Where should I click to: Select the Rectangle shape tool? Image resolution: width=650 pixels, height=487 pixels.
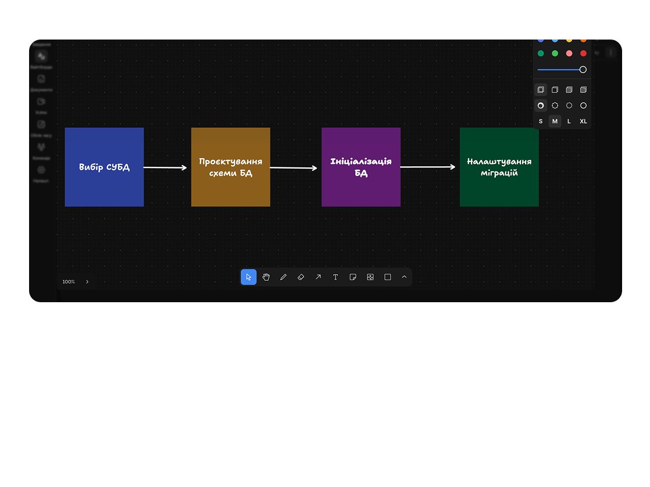(388, 277)
